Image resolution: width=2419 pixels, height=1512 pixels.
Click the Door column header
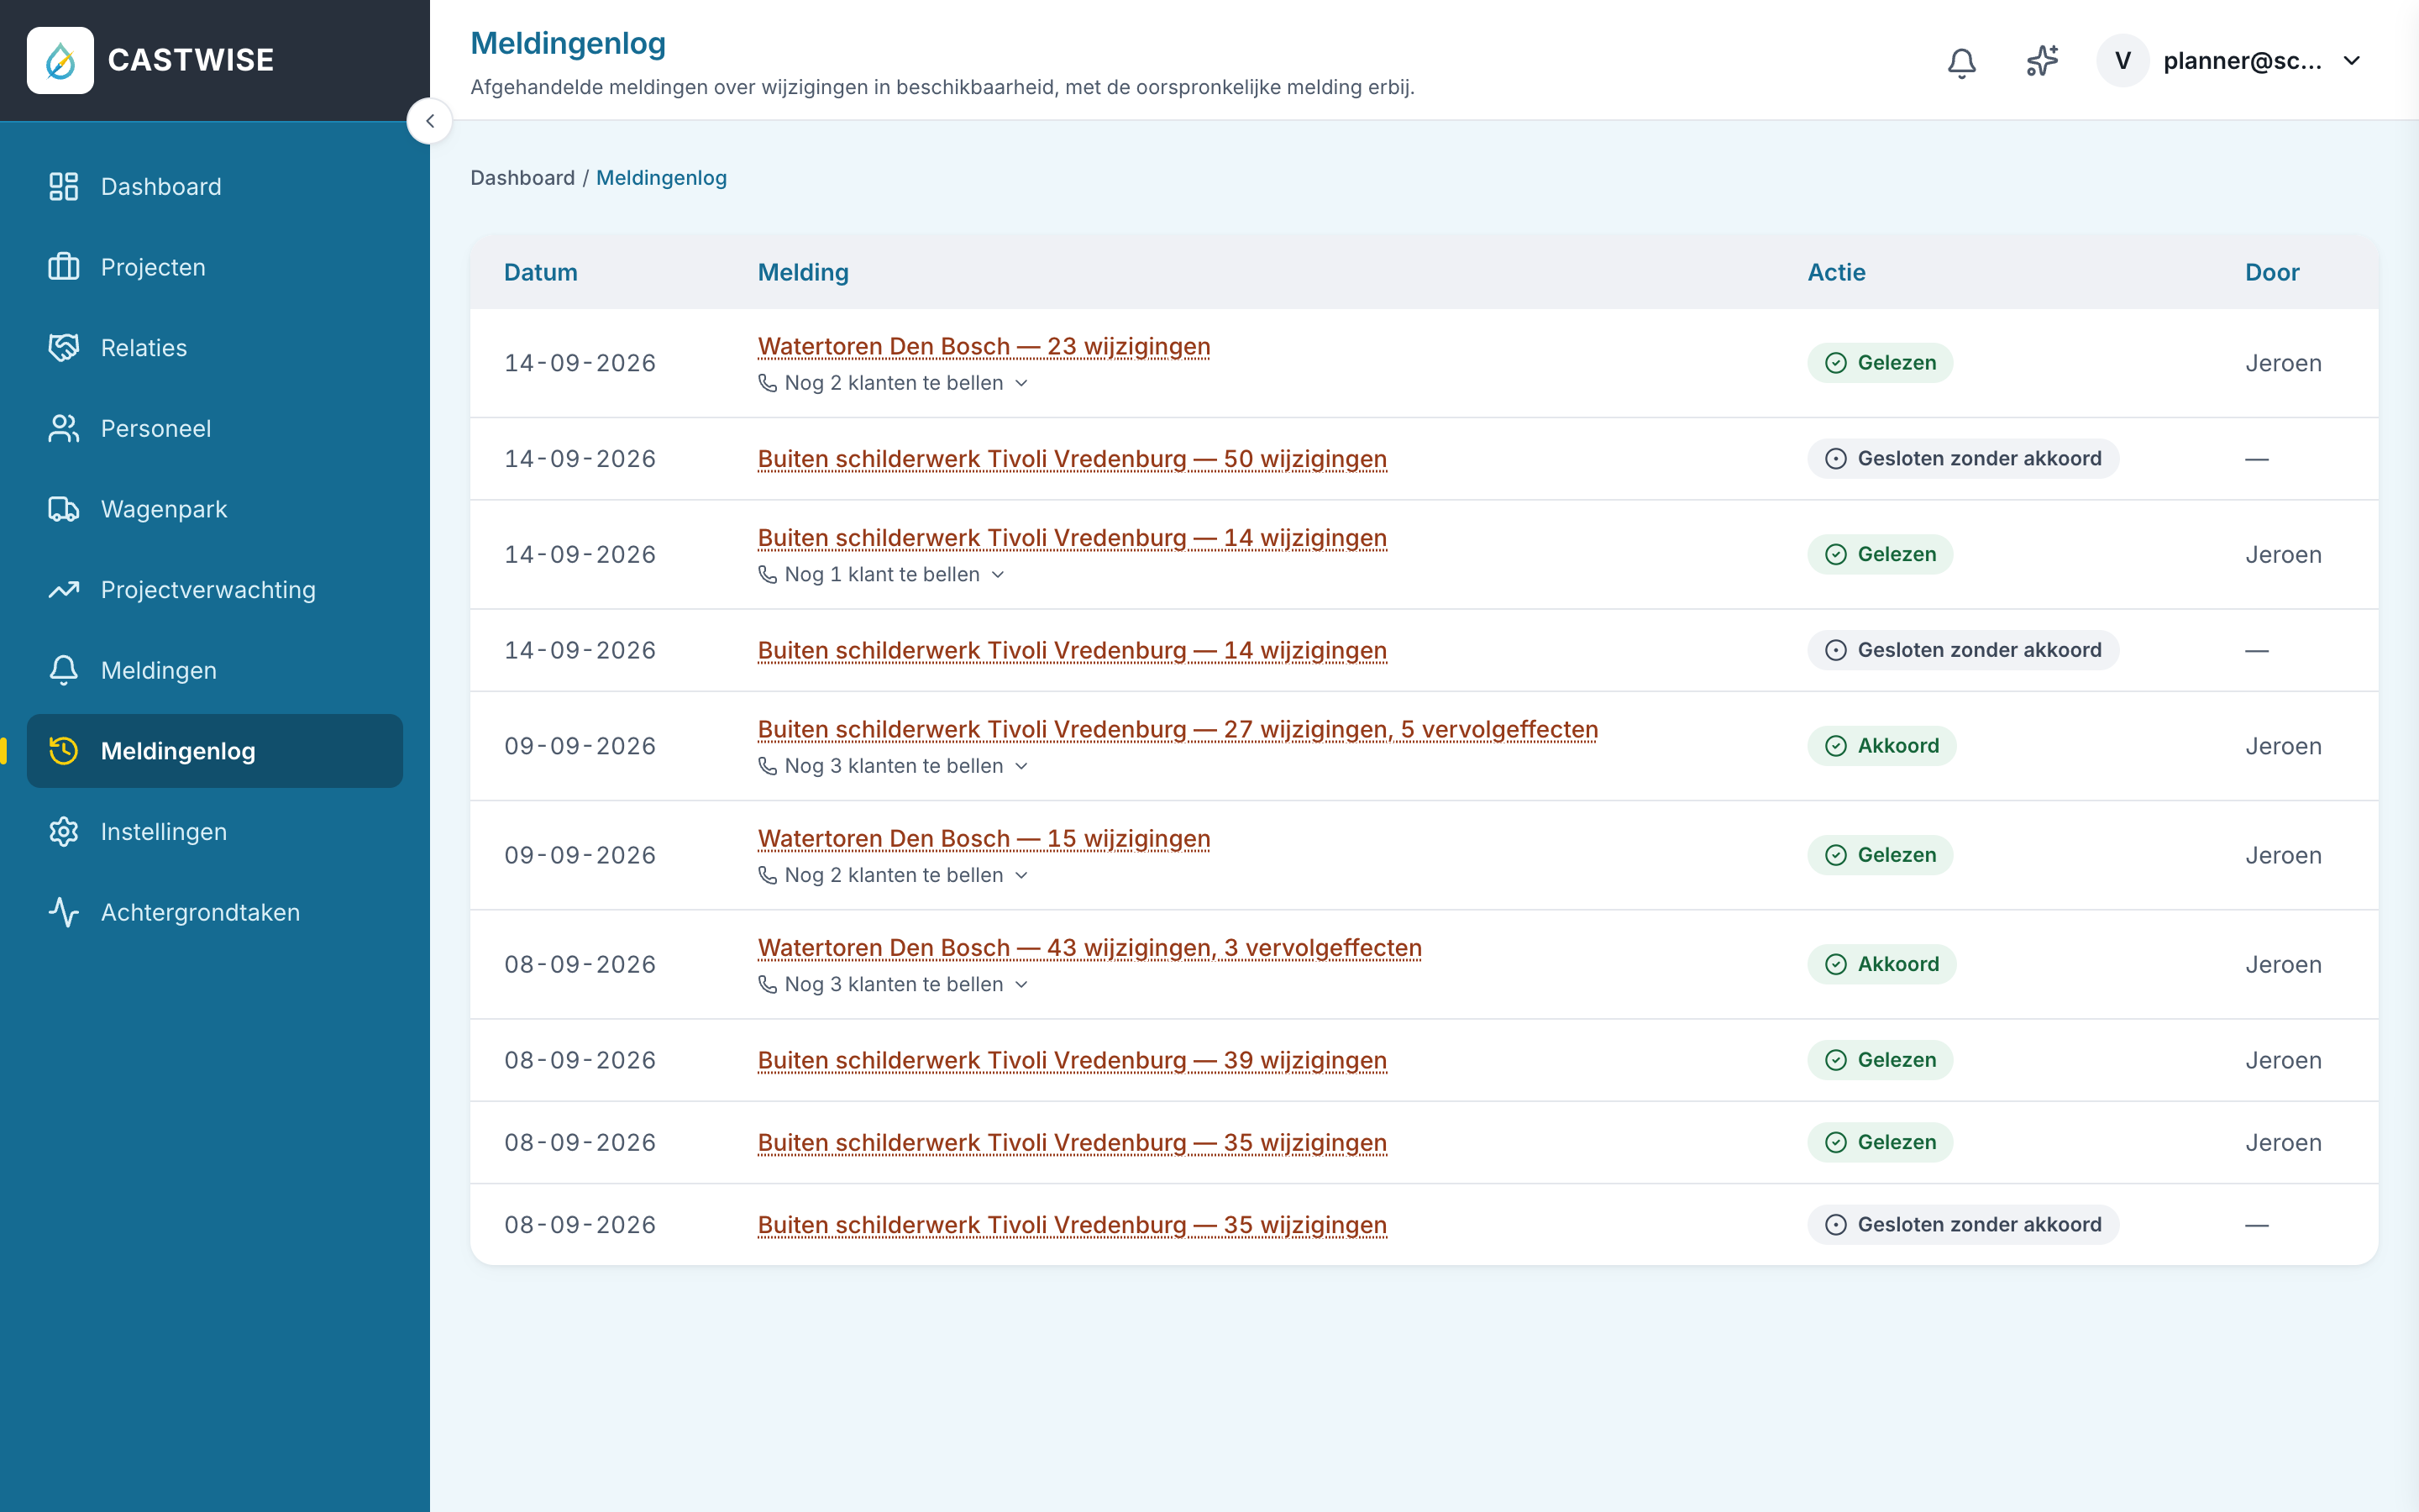click(x=2272, y=272)
